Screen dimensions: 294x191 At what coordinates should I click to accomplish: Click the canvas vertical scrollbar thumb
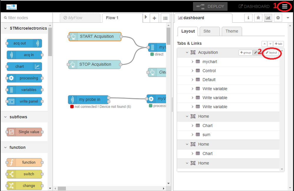click(x=168, y=36)
